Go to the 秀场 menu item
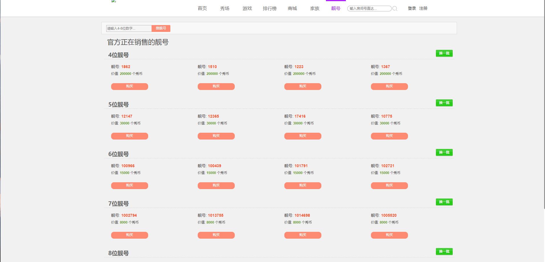 [x=225, y=9]
